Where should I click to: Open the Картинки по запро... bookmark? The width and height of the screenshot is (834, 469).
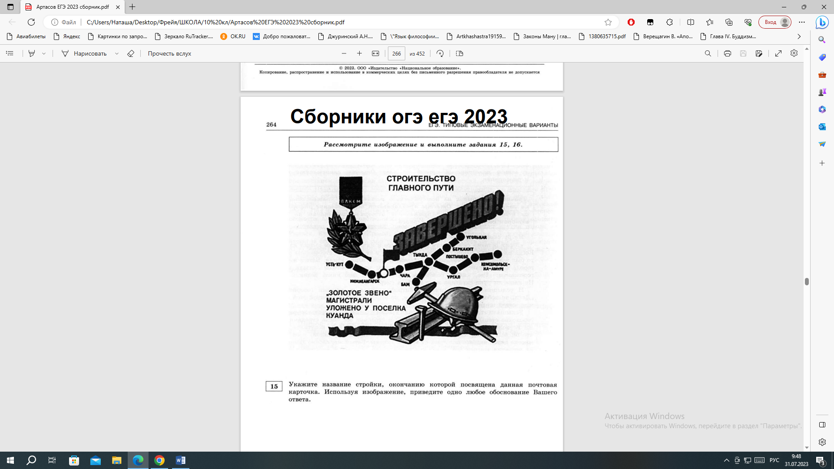(118, 36)
